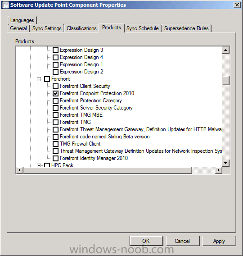Image resolution: width=243 pixels, height=256 pixels.
Task: Click the vertical scrollbar down arrow
Action: coord(226,163)
